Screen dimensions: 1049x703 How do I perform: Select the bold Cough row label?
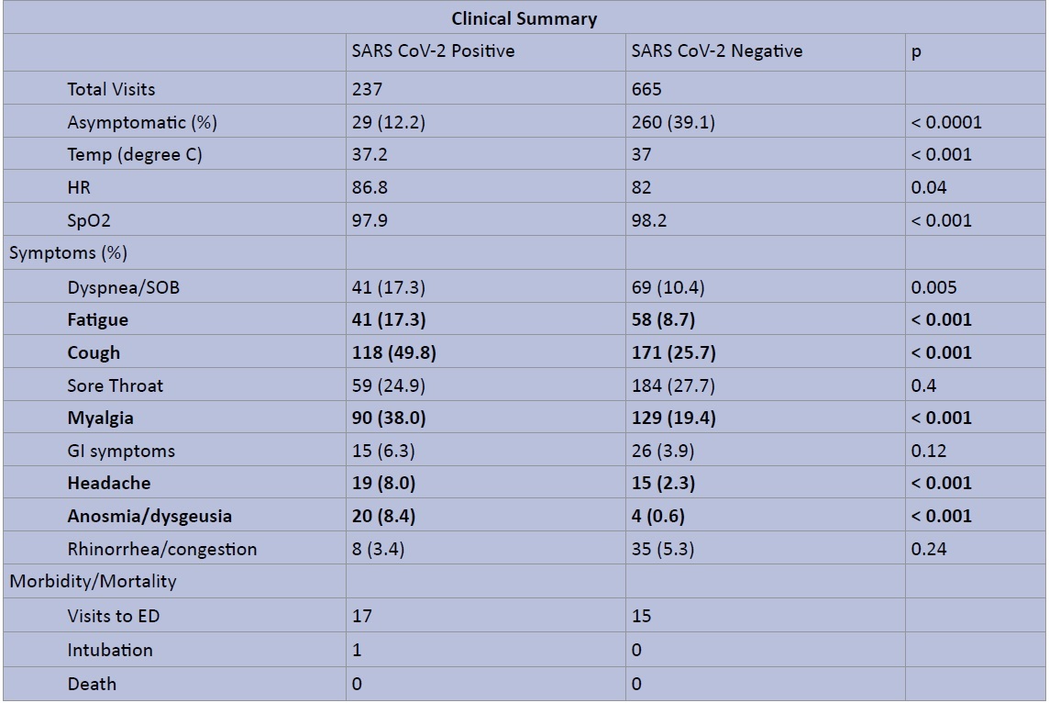pos(94,352)
